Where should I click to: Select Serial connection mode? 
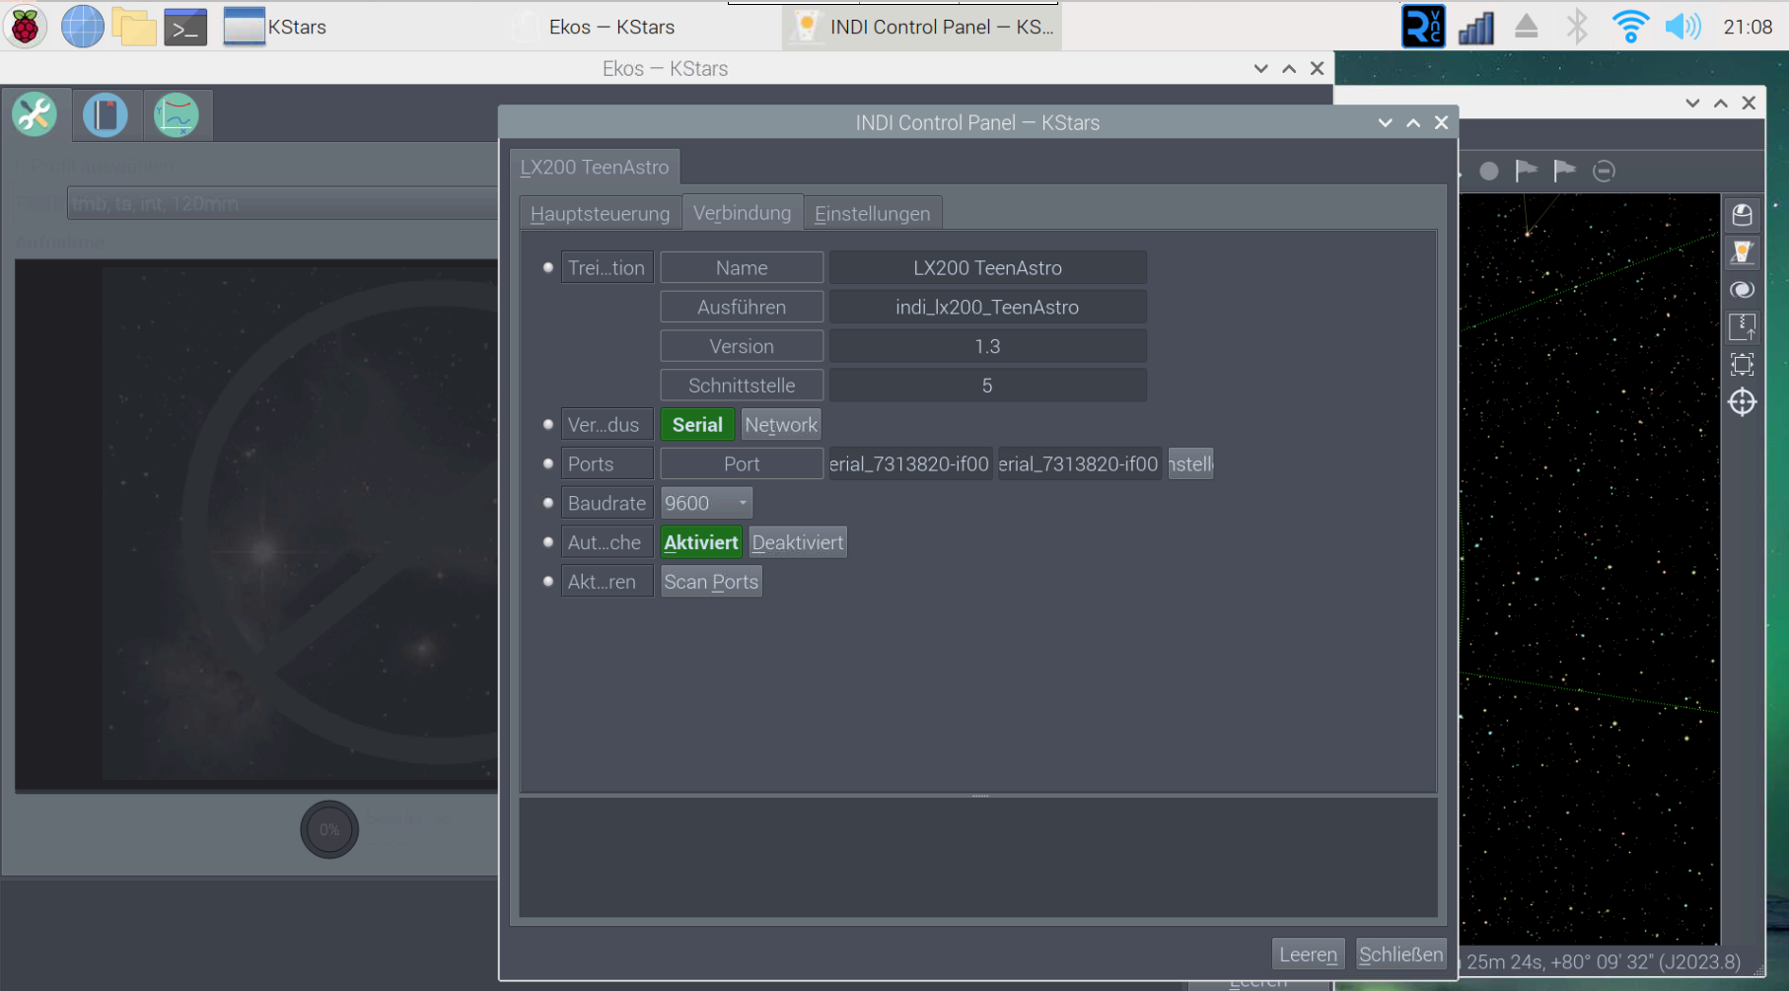click(697, 425)
